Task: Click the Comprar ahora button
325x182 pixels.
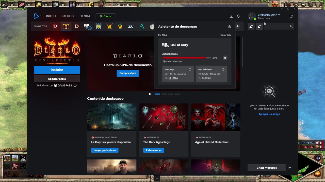Action: pos(57,79)
